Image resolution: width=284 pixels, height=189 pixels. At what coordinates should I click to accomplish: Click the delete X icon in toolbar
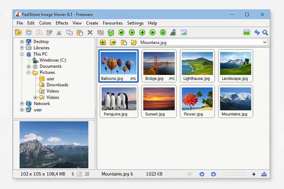90,33
